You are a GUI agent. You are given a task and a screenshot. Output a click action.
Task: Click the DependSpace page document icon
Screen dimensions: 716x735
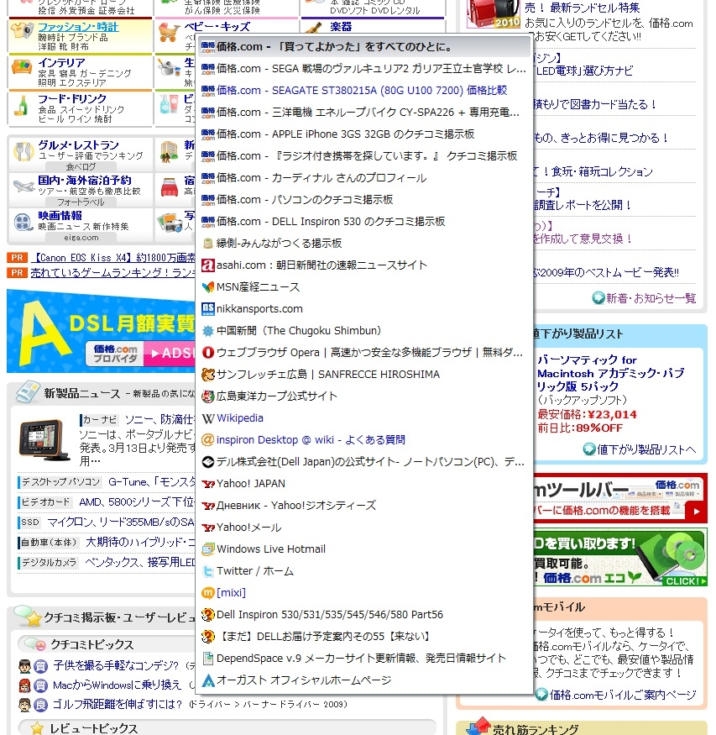(207, 658)
